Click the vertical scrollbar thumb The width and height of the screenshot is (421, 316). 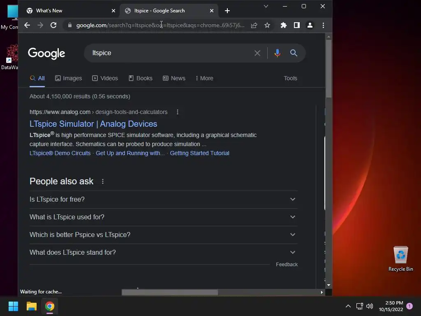coord(328,69)
